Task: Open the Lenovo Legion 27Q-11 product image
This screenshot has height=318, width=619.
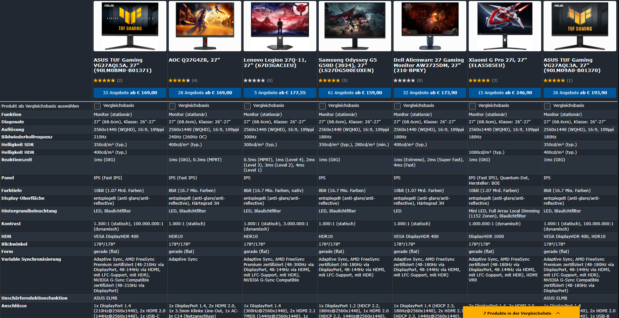Action: tap(280, 26)
